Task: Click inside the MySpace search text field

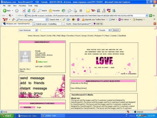Action: pyautogui.click(x=69, y=30)
